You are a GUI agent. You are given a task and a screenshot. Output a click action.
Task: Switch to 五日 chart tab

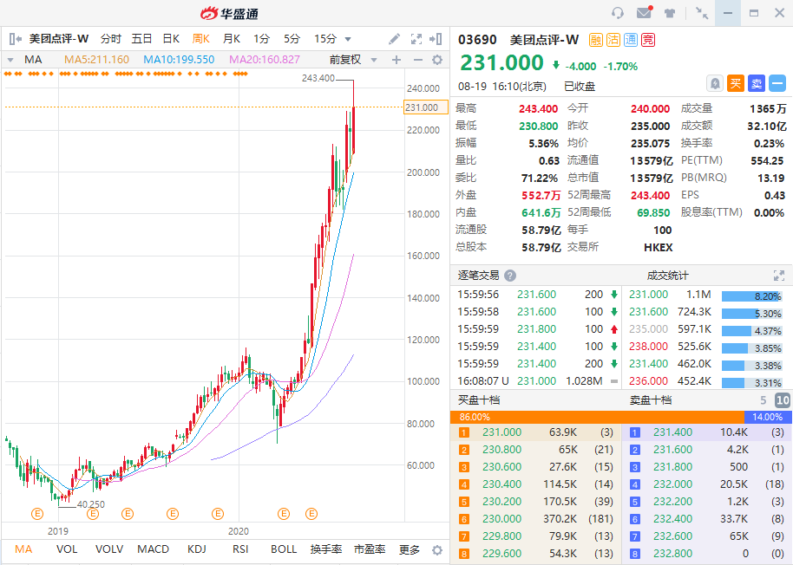point(141,39)
